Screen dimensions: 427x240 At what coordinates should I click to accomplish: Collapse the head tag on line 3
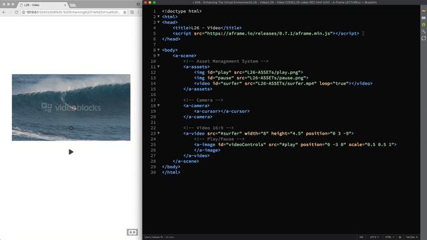[x=159, y=22]
